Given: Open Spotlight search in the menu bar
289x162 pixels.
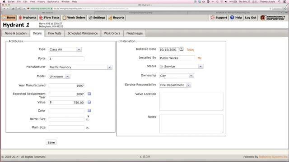Looking at the screenshot, I should pos(280,1).
